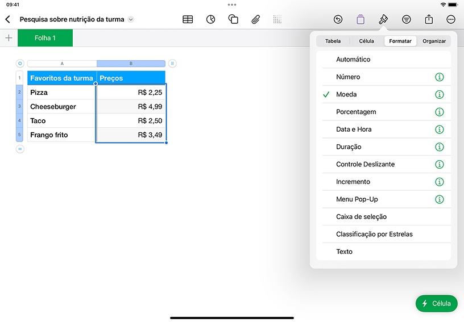Open the shapes insert menu
464x322 pixels.
coord(233,19)
